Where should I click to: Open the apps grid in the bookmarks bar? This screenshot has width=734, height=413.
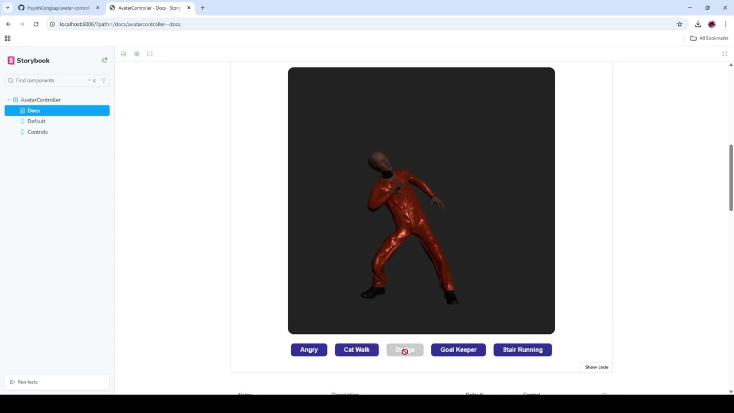(7, 38)
